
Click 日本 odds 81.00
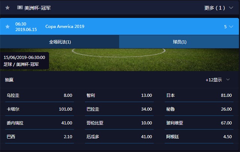click(x=199, y=95)
